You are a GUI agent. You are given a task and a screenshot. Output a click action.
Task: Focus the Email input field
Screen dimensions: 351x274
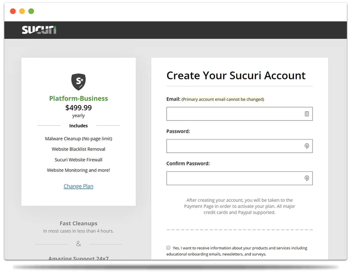point(234,114)
